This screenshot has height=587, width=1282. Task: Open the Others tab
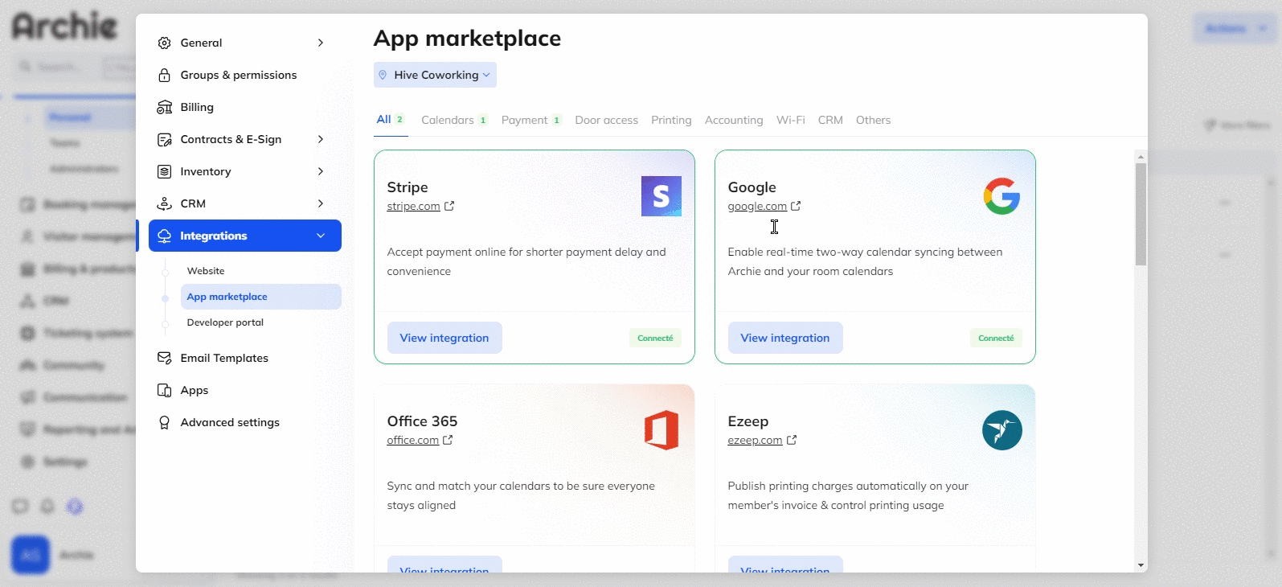click(x=873, y=120)
